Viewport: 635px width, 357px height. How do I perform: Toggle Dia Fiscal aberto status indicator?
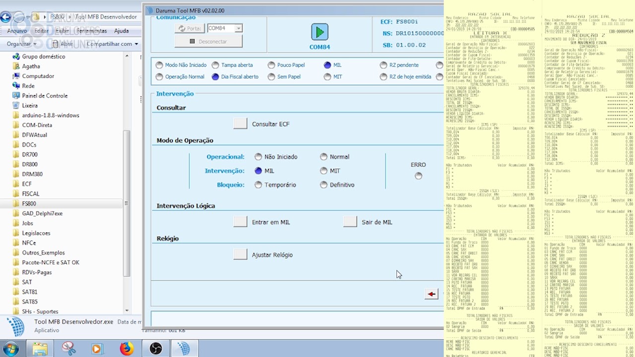tap(215, 77)
